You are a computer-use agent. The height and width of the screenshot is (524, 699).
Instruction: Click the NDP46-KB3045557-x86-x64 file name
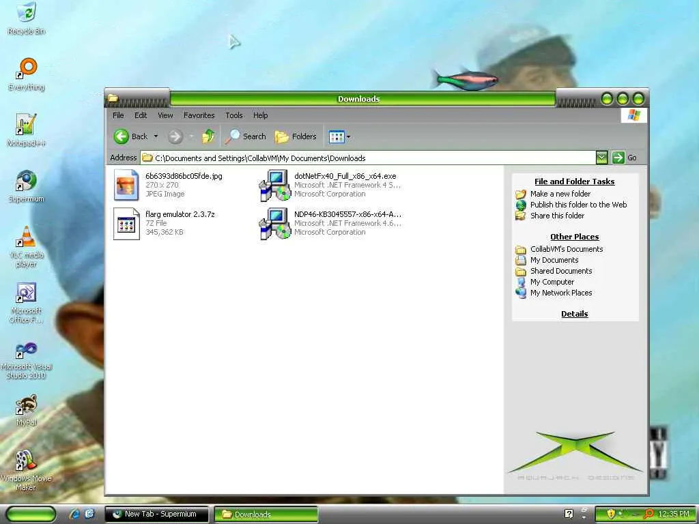tap(347, 214)
